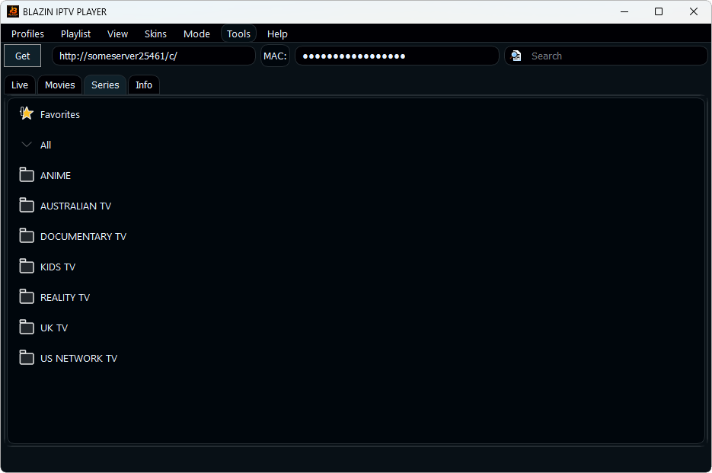This screenshot has width=712, height=473.
Task: Open the Tools menu
Action: [x=239, y=34]
